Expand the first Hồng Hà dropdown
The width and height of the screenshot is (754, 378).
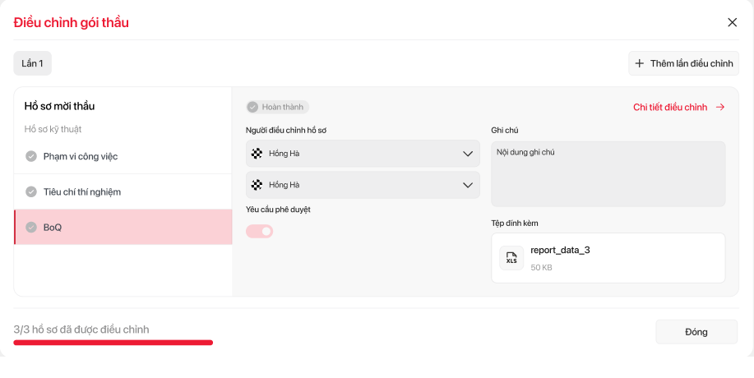[x=468, y=154]
